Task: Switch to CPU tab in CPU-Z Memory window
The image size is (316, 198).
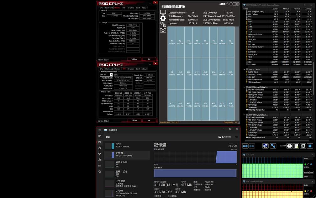Action: pos(101,8)
